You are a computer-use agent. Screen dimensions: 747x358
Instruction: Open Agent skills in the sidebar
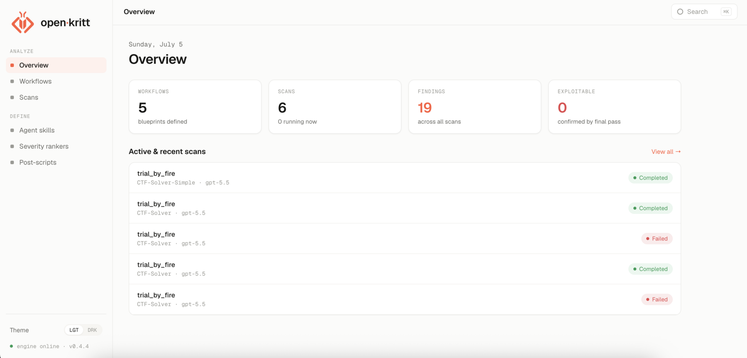click(56, 130)
